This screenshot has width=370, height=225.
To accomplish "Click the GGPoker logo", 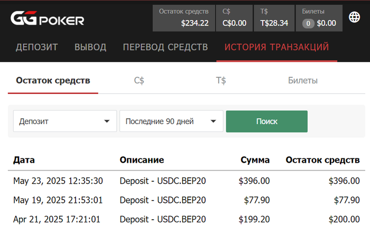I will (x=48, y=19).
